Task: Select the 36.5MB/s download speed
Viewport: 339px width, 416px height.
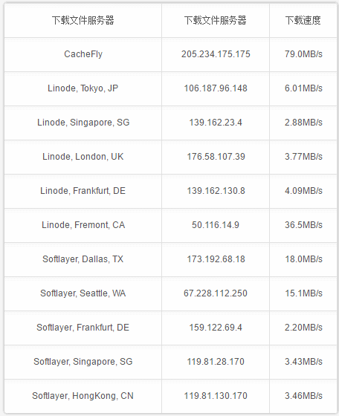Action: pyautogui.click(x=303, y=225)
